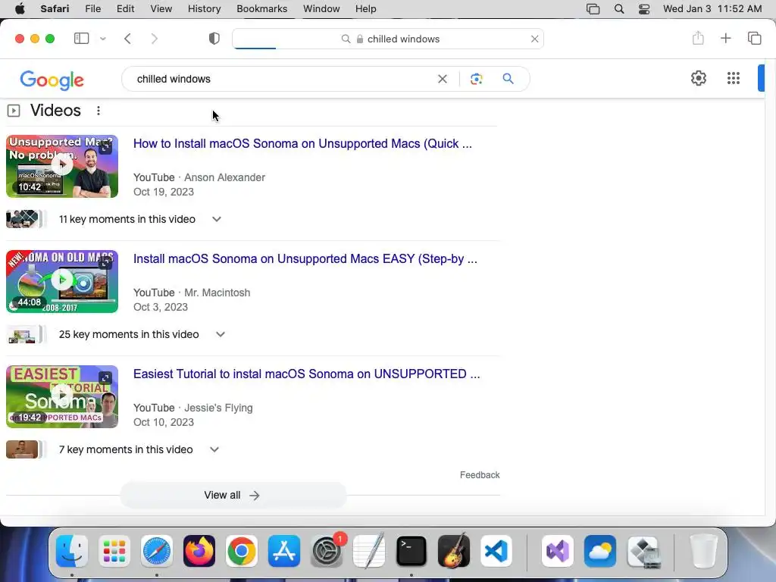
Task: Open the Edit menu
Action: [x=125, y=9]
